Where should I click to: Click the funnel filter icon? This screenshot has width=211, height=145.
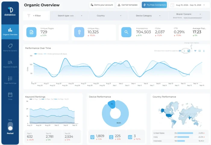pos(29,15)
